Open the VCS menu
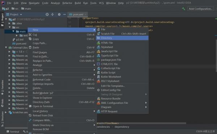 [x=101, y=3]
